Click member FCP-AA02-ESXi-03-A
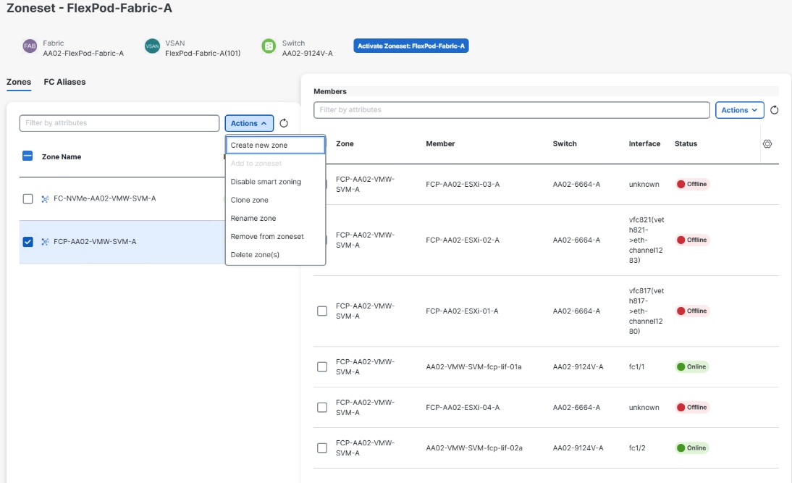This screenshot has height=483, width=792. [463, 185]
